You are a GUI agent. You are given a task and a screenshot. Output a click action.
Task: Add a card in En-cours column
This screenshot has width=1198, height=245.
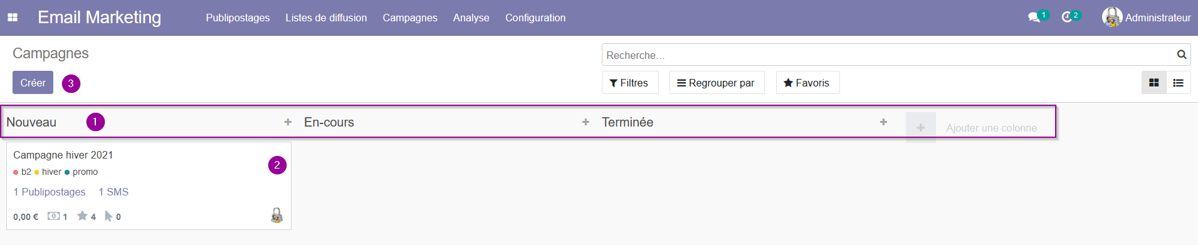[x=586, y=122]
